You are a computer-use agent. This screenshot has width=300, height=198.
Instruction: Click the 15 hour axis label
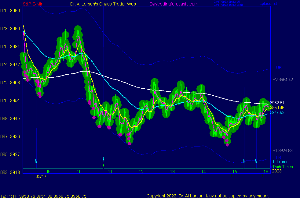235,172
